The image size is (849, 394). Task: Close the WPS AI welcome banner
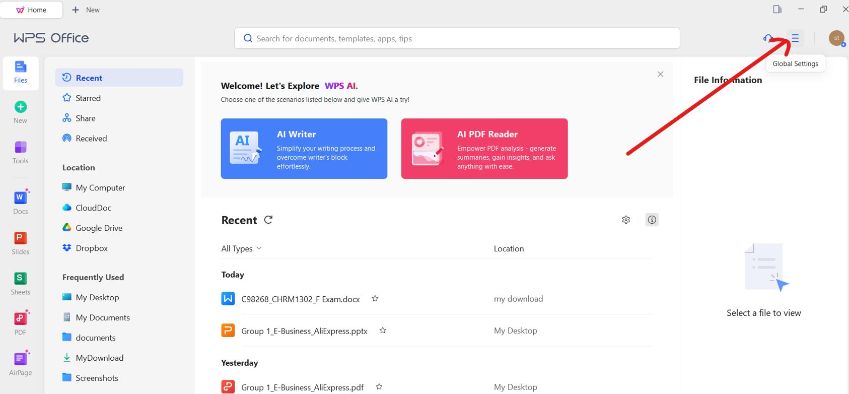click(x=660, y=74)
